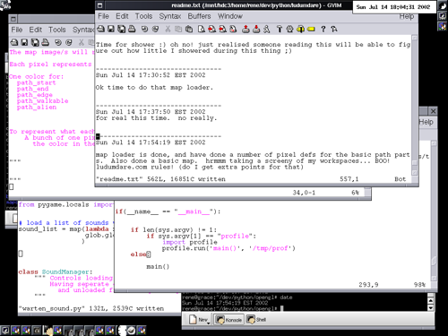Click Load Session icon in readme.txt toolbar

click(246, 29)
